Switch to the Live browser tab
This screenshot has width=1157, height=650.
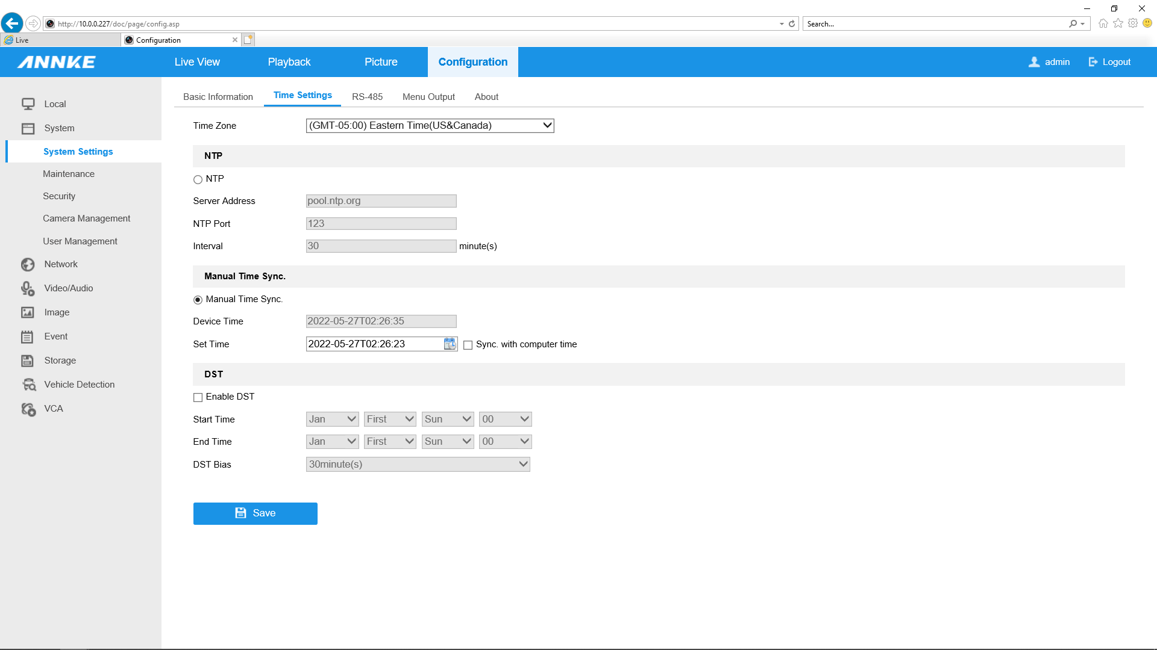(60, 40)
